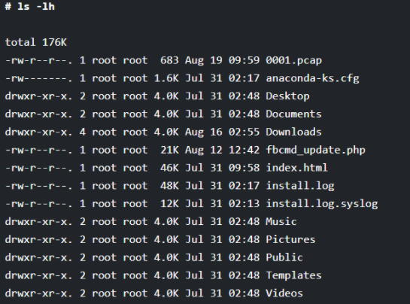Select the Documents directory entry
This screenshot has height=304, width=410.
pyautogui.click(x=293, y=114)
